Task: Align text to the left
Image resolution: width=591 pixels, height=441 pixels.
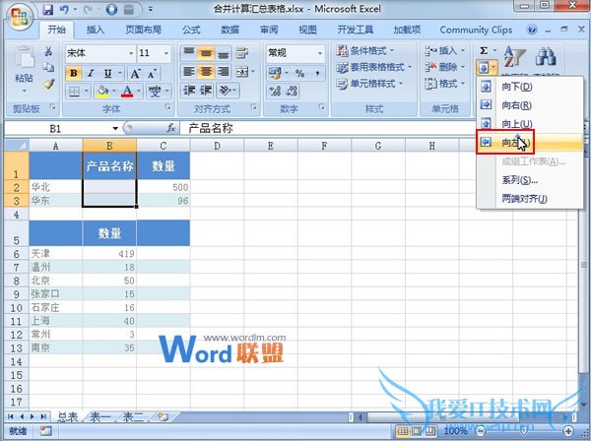Action: pos(189,71)
